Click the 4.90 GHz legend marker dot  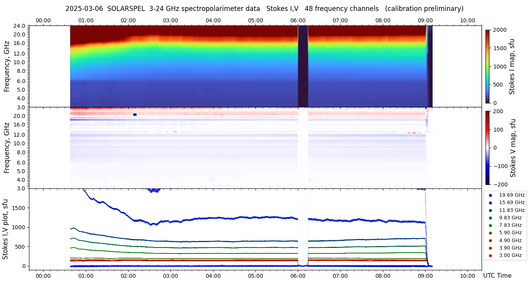point(490,241)
